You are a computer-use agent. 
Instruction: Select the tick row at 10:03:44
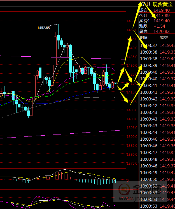(x=157, y=132)
